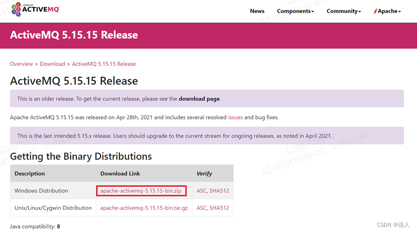
Task: Download apache-activemq-5.15.15-bin.zip
Action: pos(141,191)
